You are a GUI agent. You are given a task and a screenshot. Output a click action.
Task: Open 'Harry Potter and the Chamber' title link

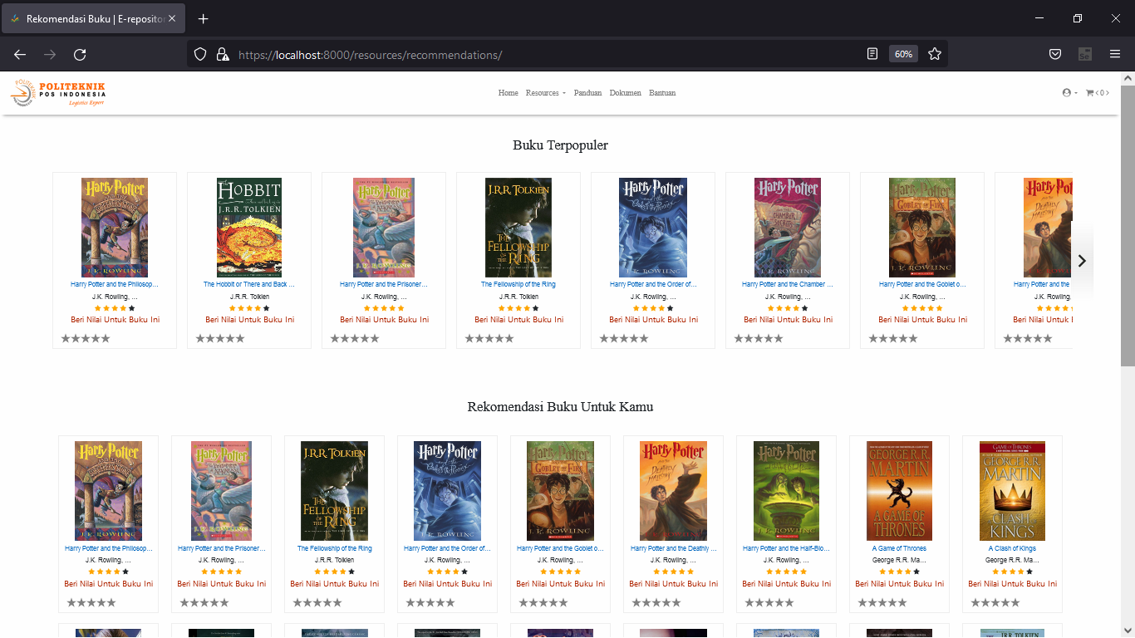[x=788, y=284]
